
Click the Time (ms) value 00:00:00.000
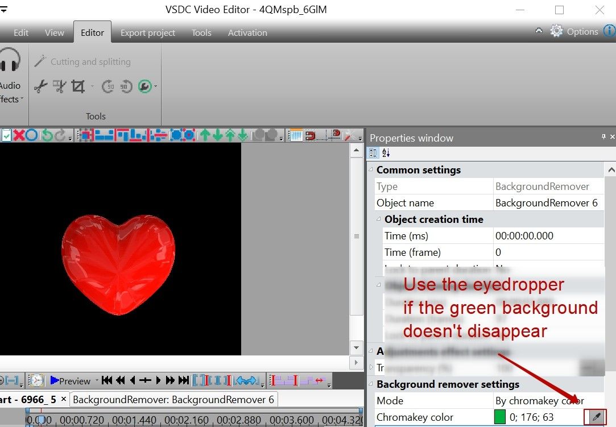point(548,236)
